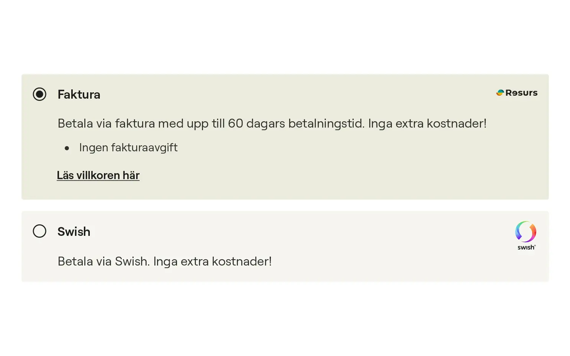Image resolution: width=570 pixels, height=356 pixels.
Task: Click empty area of the Faktura option panel
Action: click(x=334, y=167)
